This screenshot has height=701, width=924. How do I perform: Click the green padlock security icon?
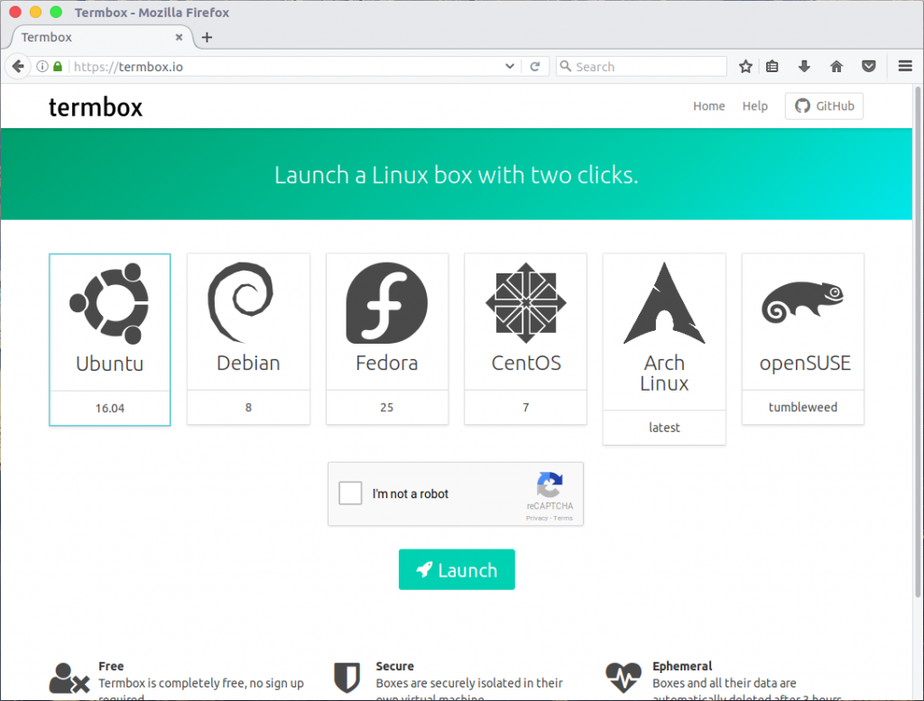(58, 66)
